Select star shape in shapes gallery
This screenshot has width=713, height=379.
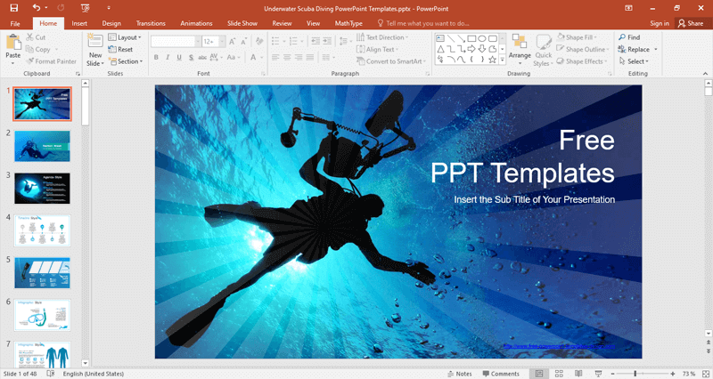click(x=492, y=60)
